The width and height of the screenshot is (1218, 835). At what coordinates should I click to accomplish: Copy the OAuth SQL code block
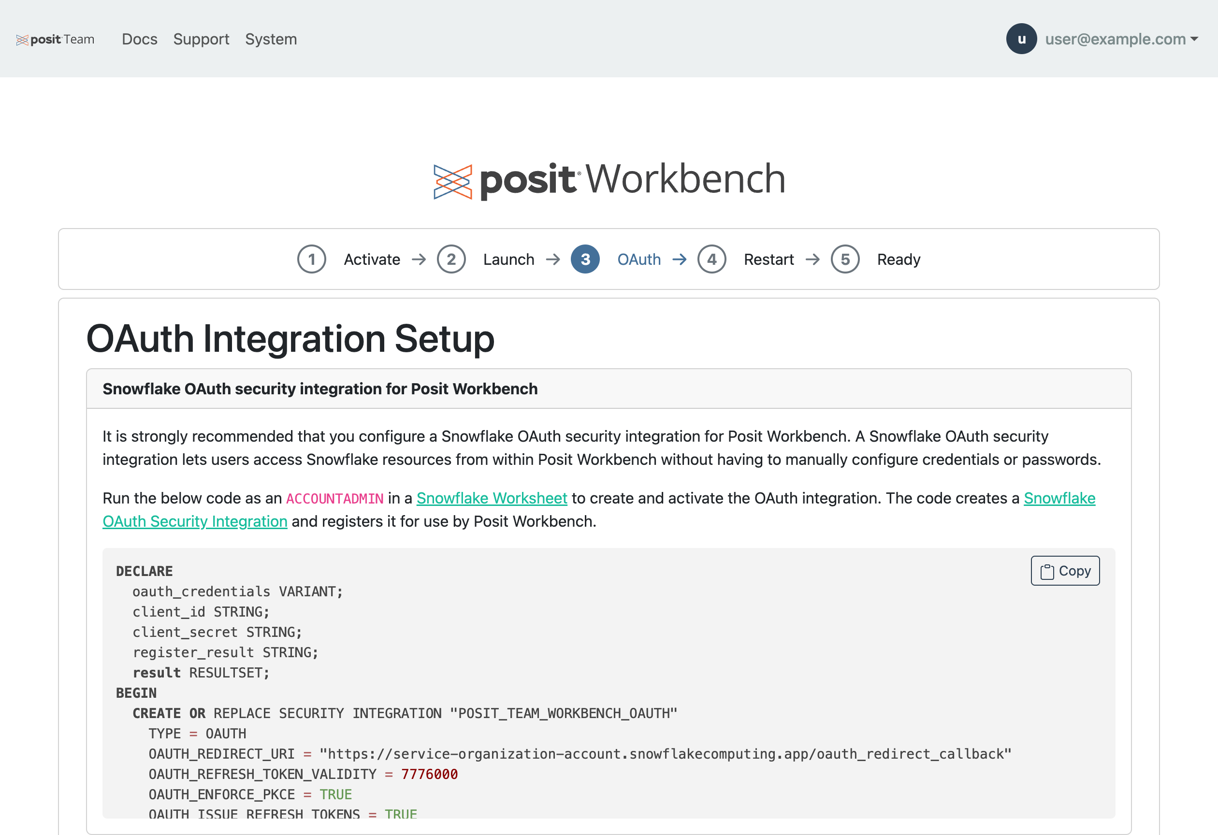point(1065,571)
